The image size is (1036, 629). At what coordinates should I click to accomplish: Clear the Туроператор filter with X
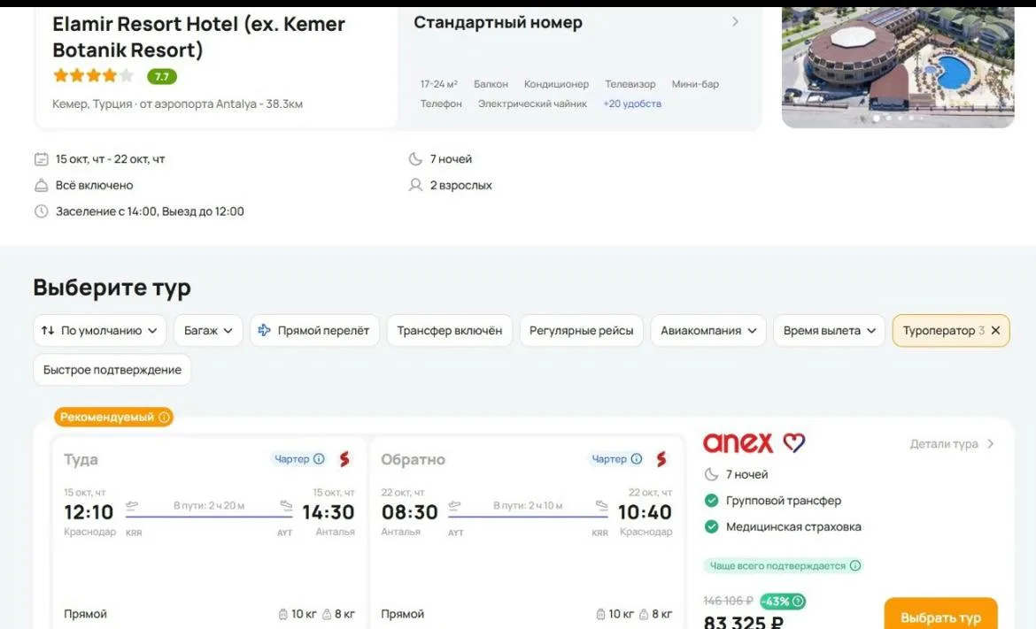click(995, 331)
